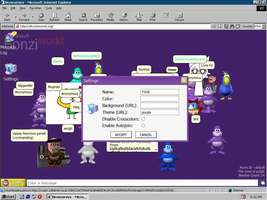Open the File menu
The width and height of the screenshot is (267, 200).
4,8
